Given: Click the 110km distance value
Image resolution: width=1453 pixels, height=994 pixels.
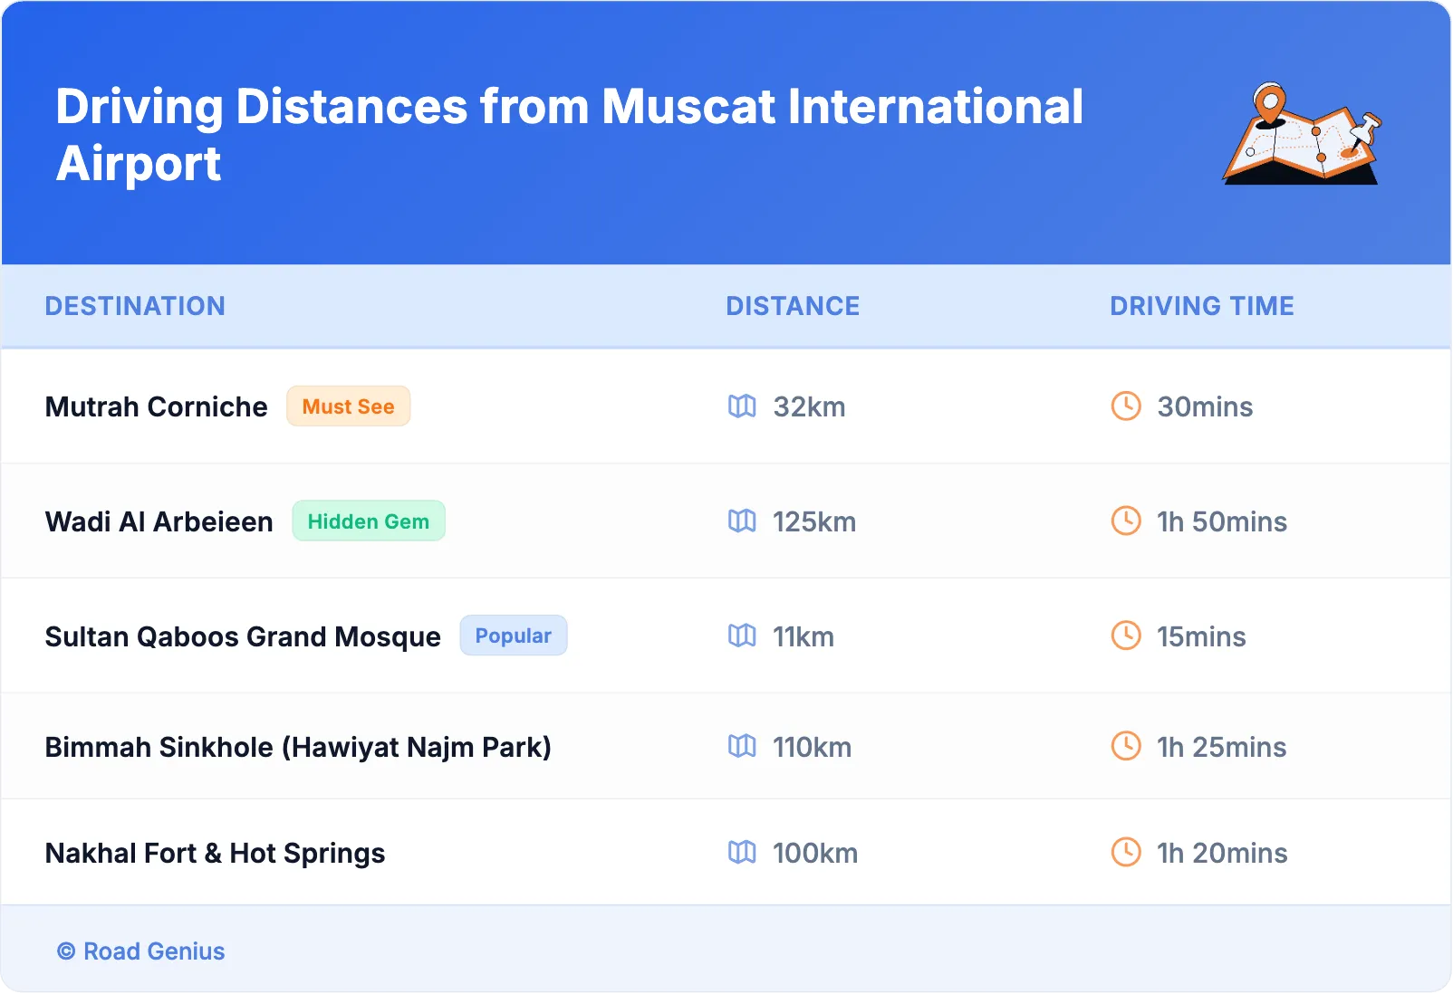Looking at the screenshot, I should tap(813, 748).
